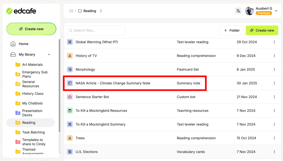Screen dimensions: 283x161
Task: Open the Trees reading comprehension file
Action: pyautogui.click(x=80, y=138)
